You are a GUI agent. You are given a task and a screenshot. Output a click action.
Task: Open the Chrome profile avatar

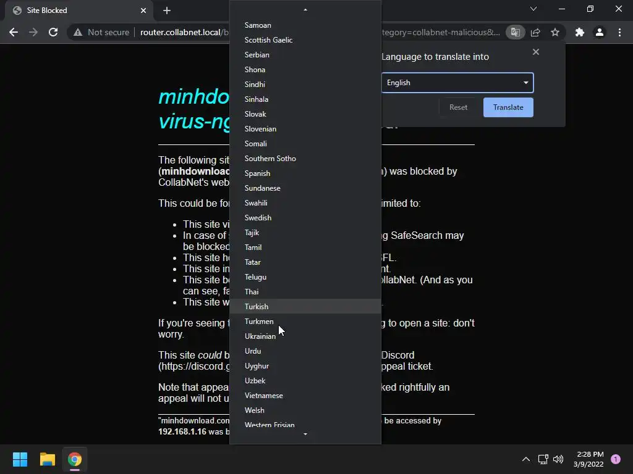point(600,32)
